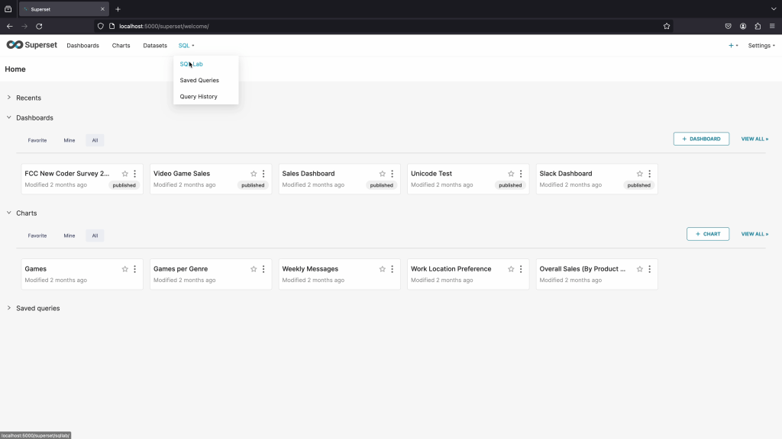Choose Query History in the SQL menu
This screenshot has width=782, height=439.
pos(199,97)
